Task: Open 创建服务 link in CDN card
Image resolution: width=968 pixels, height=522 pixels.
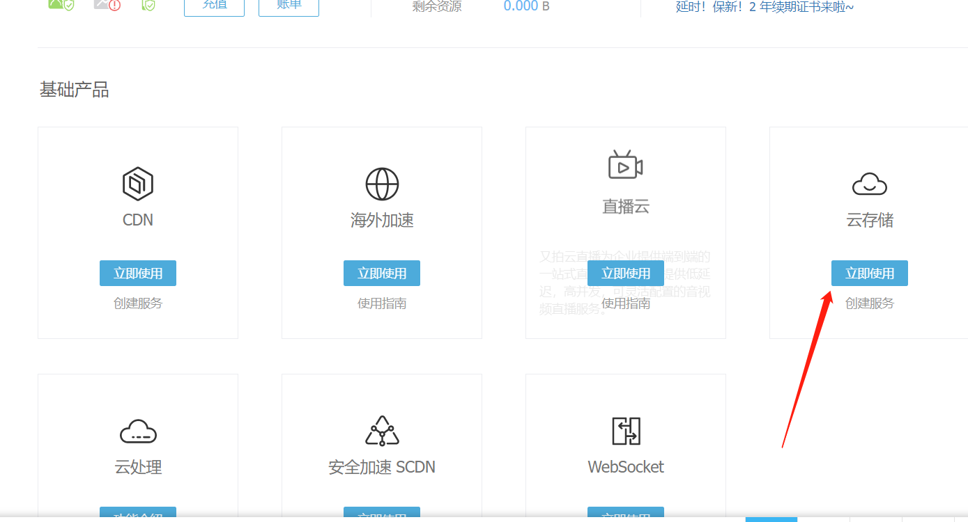Action: click(x=138, y=303)
